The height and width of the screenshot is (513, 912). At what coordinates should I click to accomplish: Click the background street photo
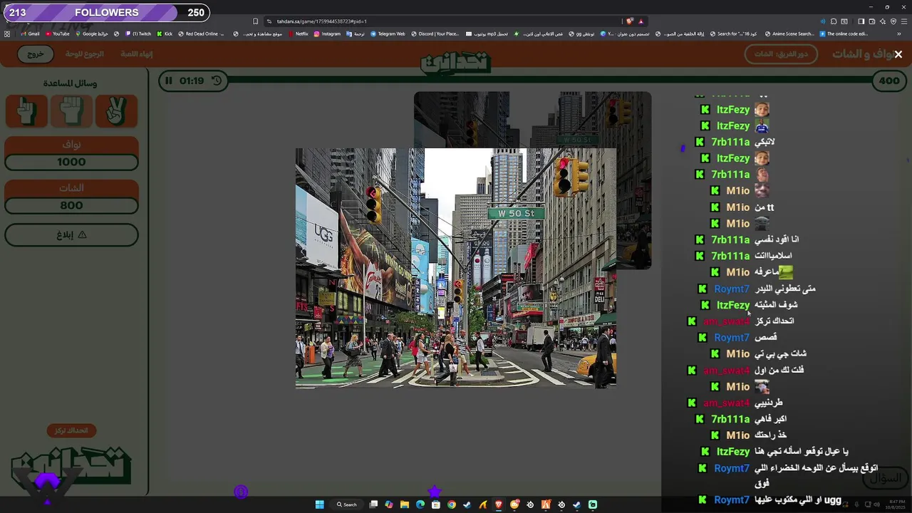point(532,119)
